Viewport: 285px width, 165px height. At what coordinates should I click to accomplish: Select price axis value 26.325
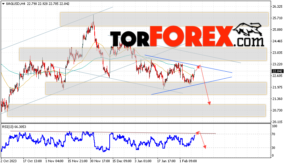coord(277,7)
